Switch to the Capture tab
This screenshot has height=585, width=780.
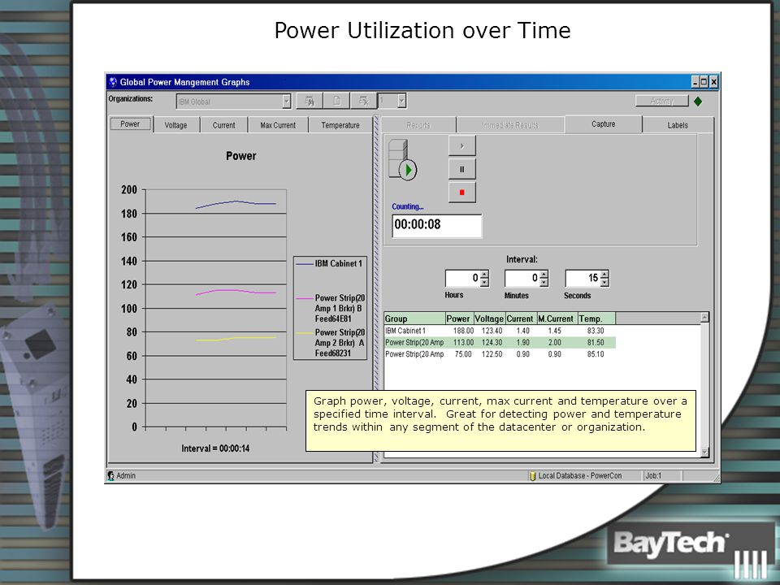click(604, 123)
